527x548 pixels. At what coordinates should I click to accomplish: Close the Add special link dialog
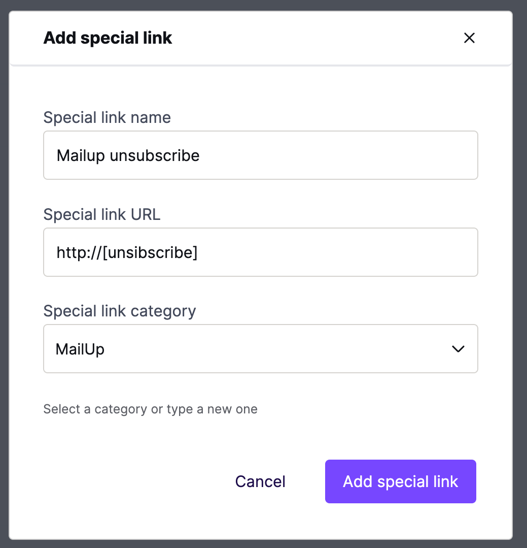[x=469, y=38]
